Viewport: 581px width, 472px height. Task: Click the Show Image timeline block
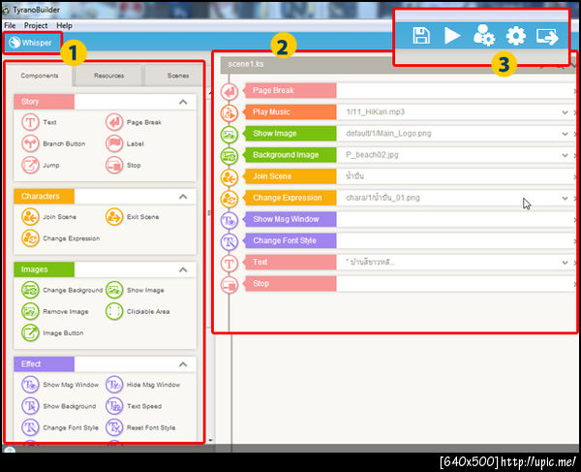coord(290,134)
